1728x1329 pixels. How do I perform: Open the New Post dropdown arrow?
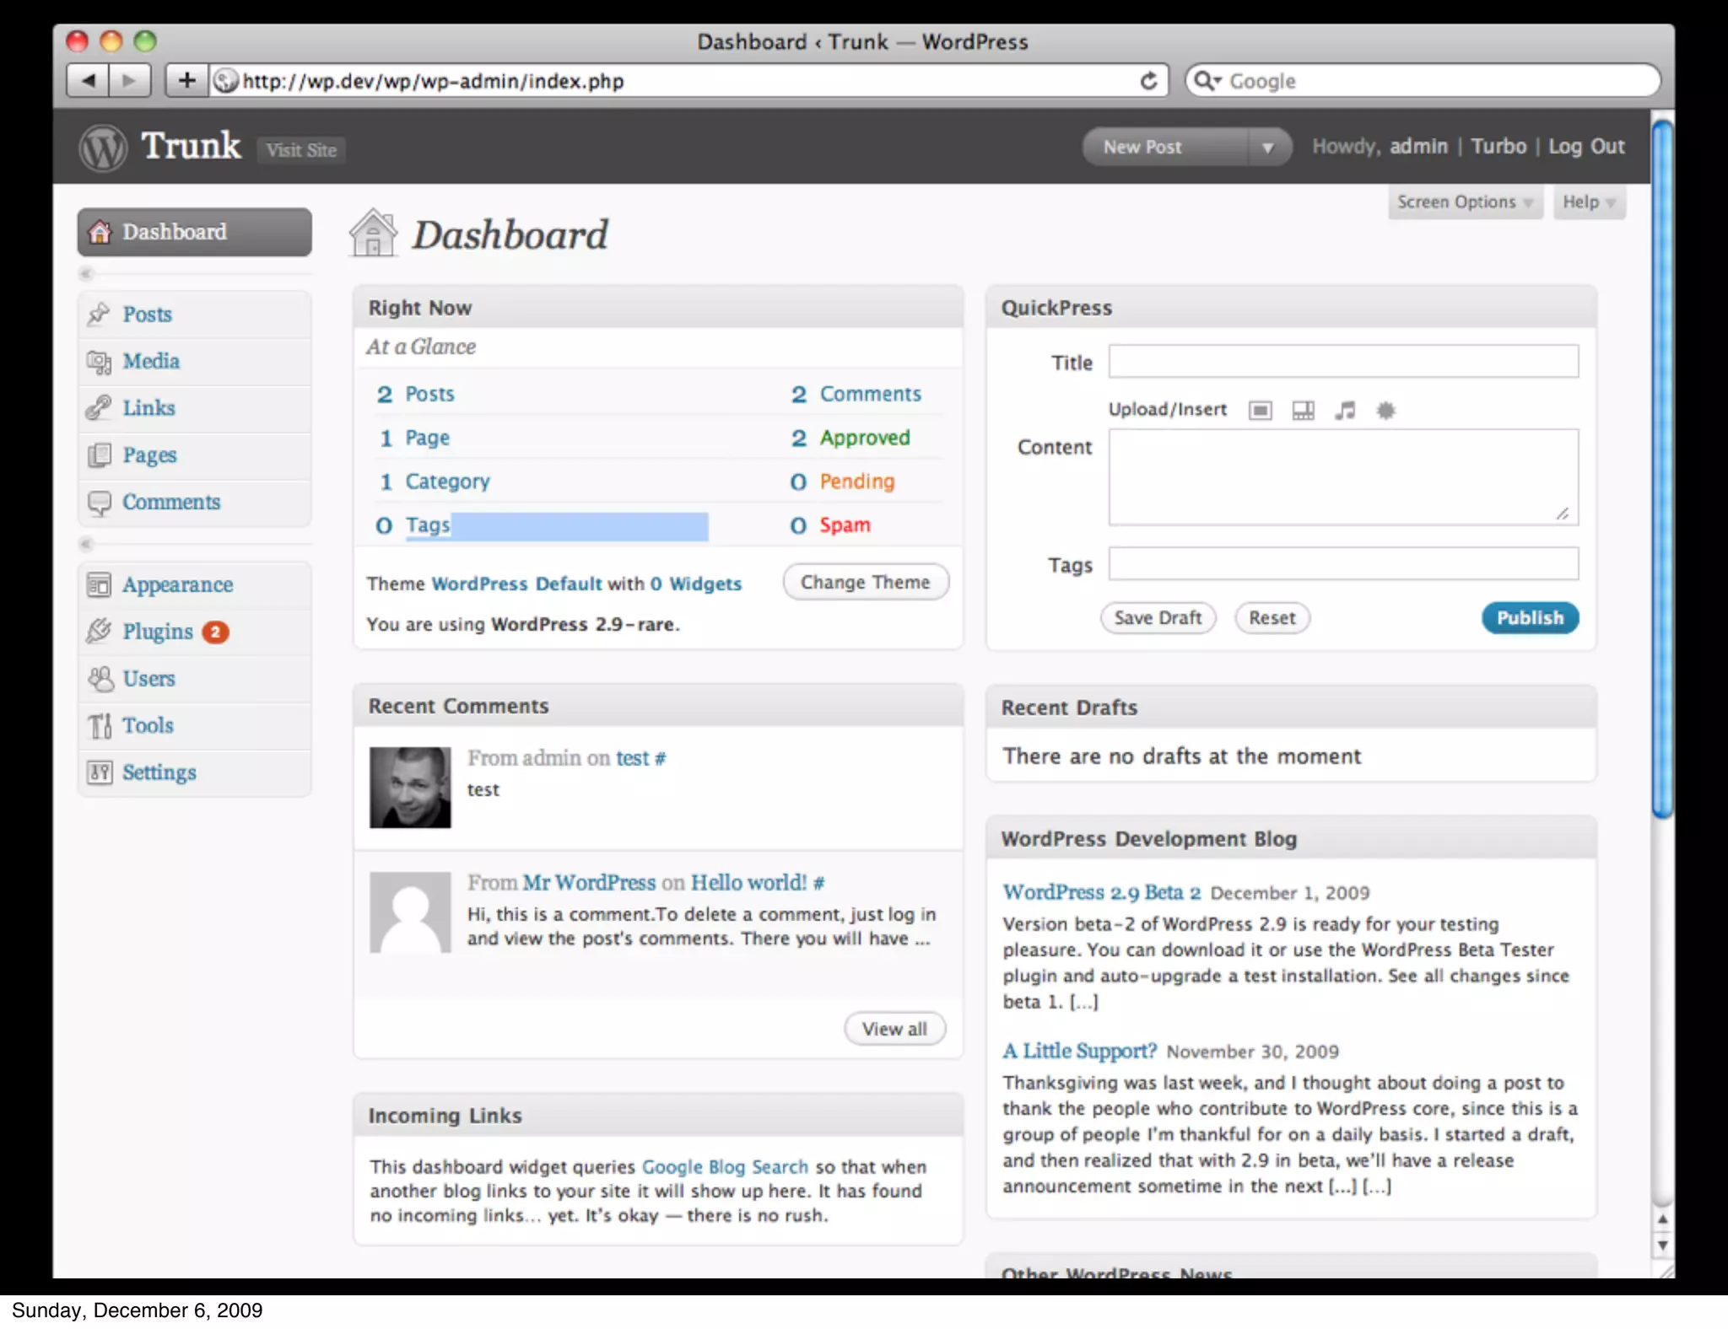pos(1266,148)
